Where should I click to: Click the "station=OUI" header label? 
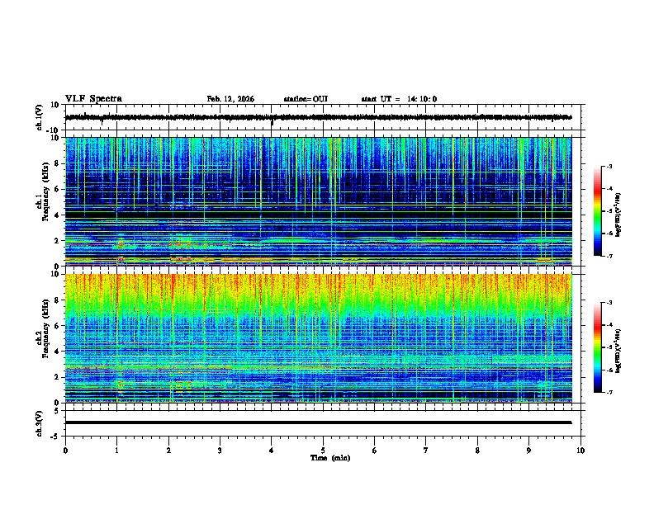tap(306, 99)
